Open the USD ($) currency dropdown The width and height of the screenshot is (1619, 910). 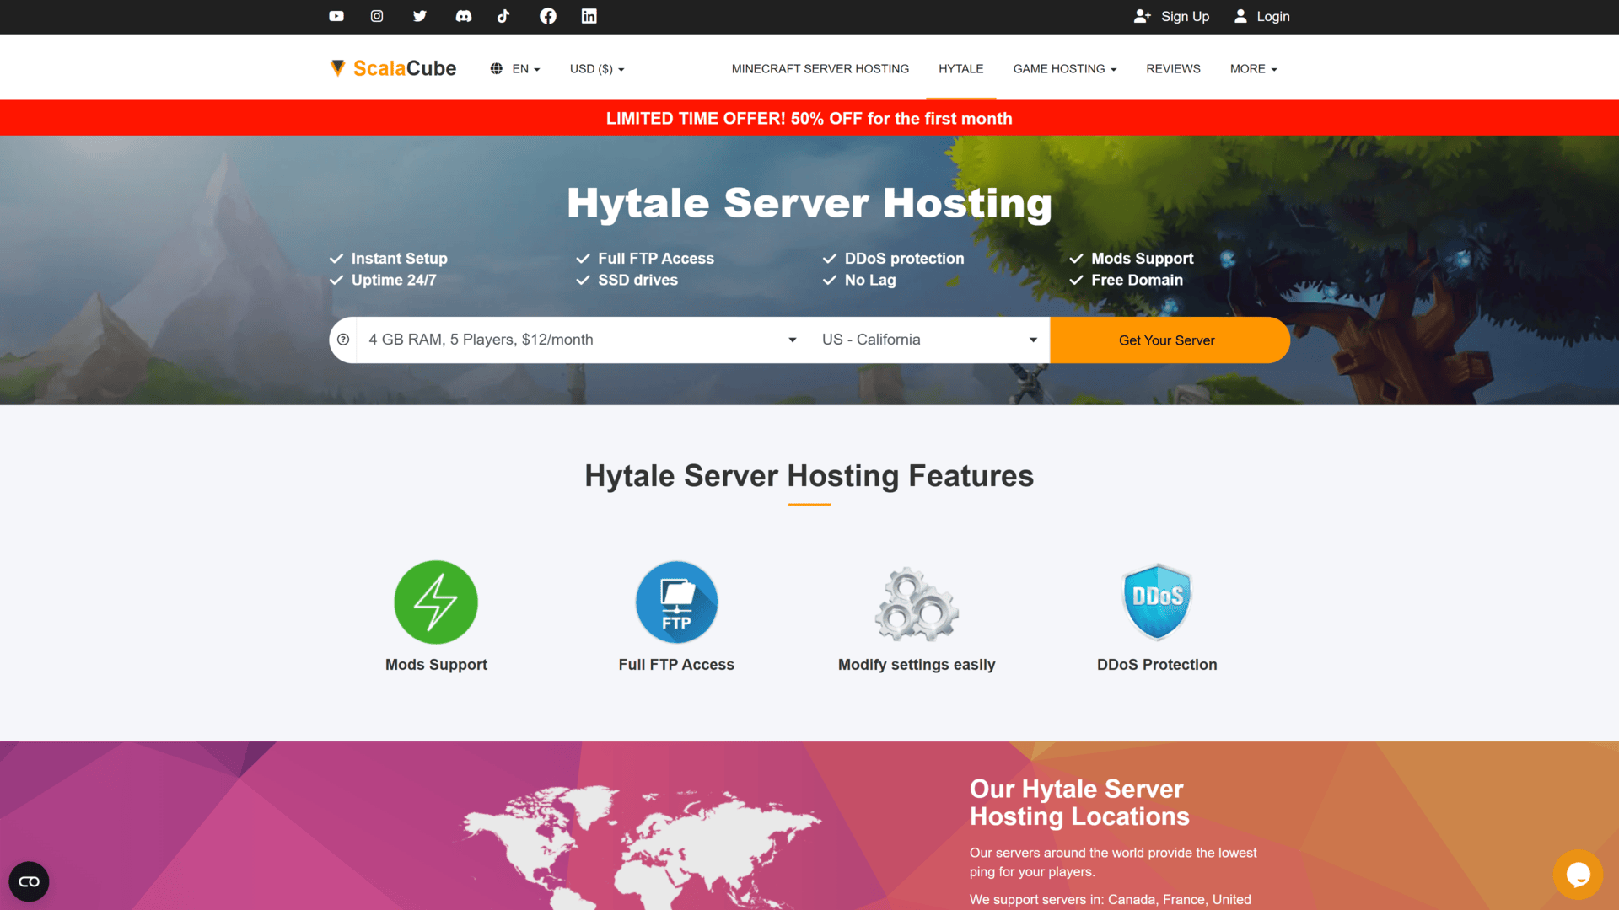click(597, 69)
